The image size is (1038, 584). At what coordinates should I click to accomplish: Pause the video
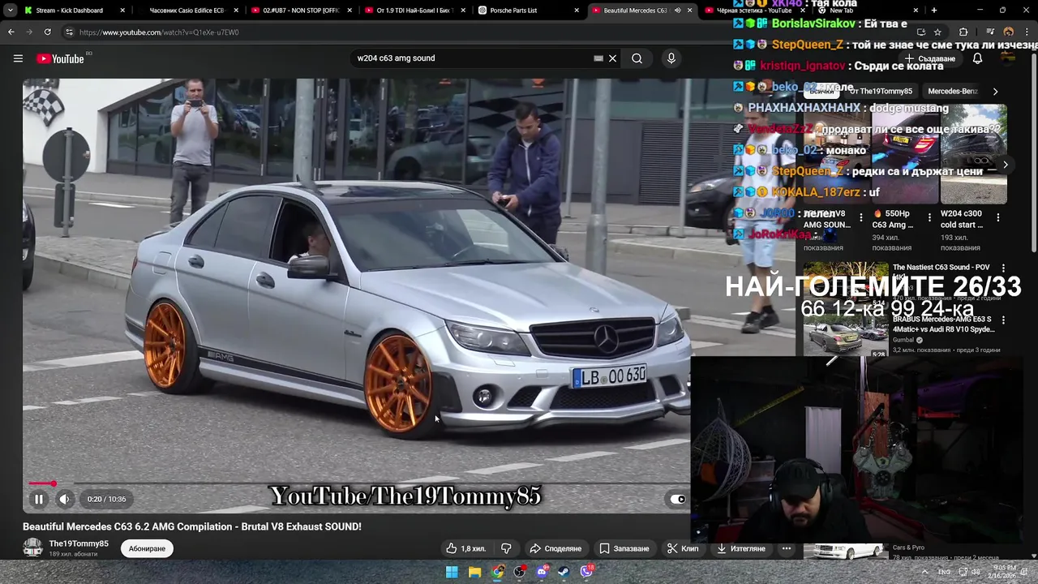click(x=38, y=500)
